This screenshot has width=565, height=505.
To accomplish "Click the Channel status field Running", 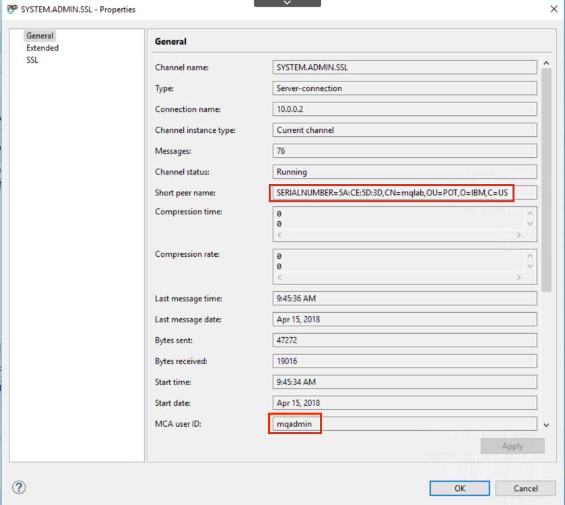I will click(x=405, y=172).
